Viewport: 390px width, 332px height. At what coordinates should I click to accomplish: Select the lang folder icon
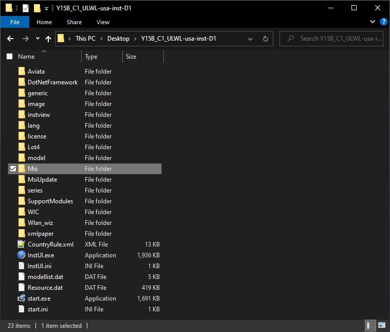[22, 126]
